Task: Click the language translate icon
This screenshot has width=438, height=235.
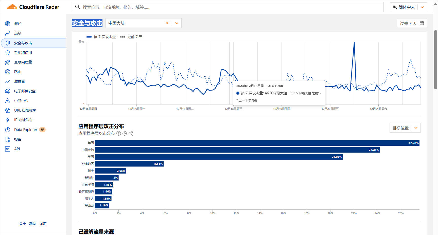Action: (x=395, y=7)
